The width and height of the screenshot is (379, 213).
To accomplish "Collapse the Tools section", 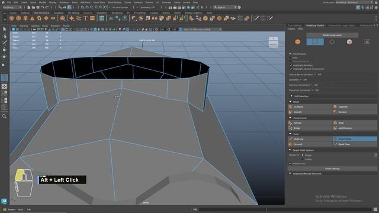I will 290,134.
